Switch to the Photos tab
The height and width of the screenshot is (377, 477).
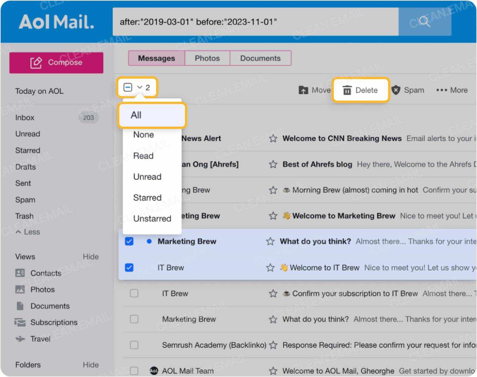tap(207, 58)
